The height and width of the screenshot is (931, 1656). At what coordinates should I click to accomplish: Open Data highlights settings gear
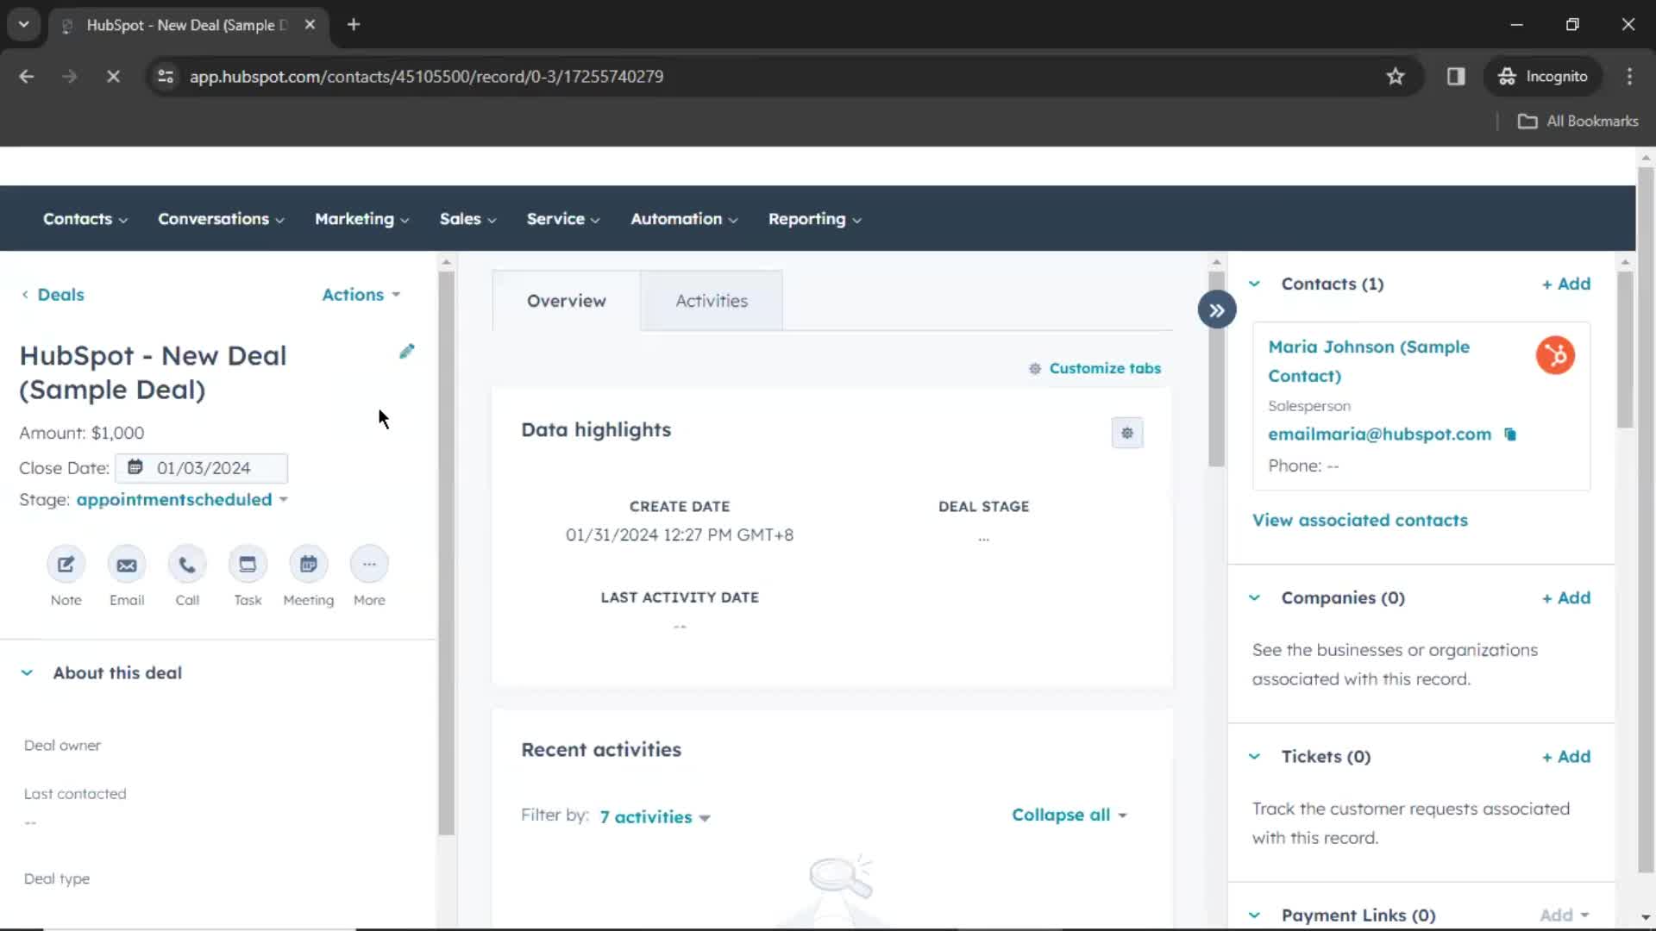click(1127, 433)
